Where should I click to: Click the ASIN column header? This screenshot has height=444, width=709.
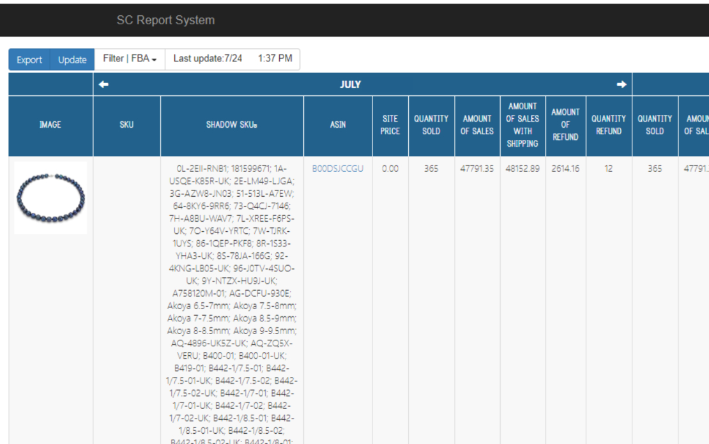[x=338, y=125]
